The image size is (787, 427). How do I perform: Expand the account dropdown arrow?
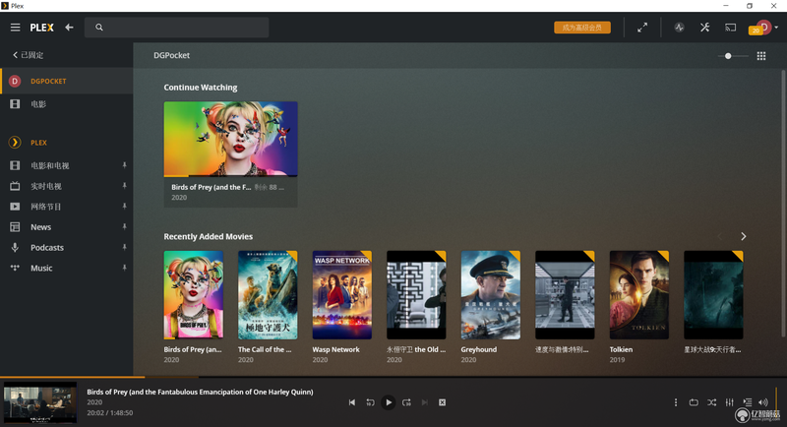click(776, 28)
